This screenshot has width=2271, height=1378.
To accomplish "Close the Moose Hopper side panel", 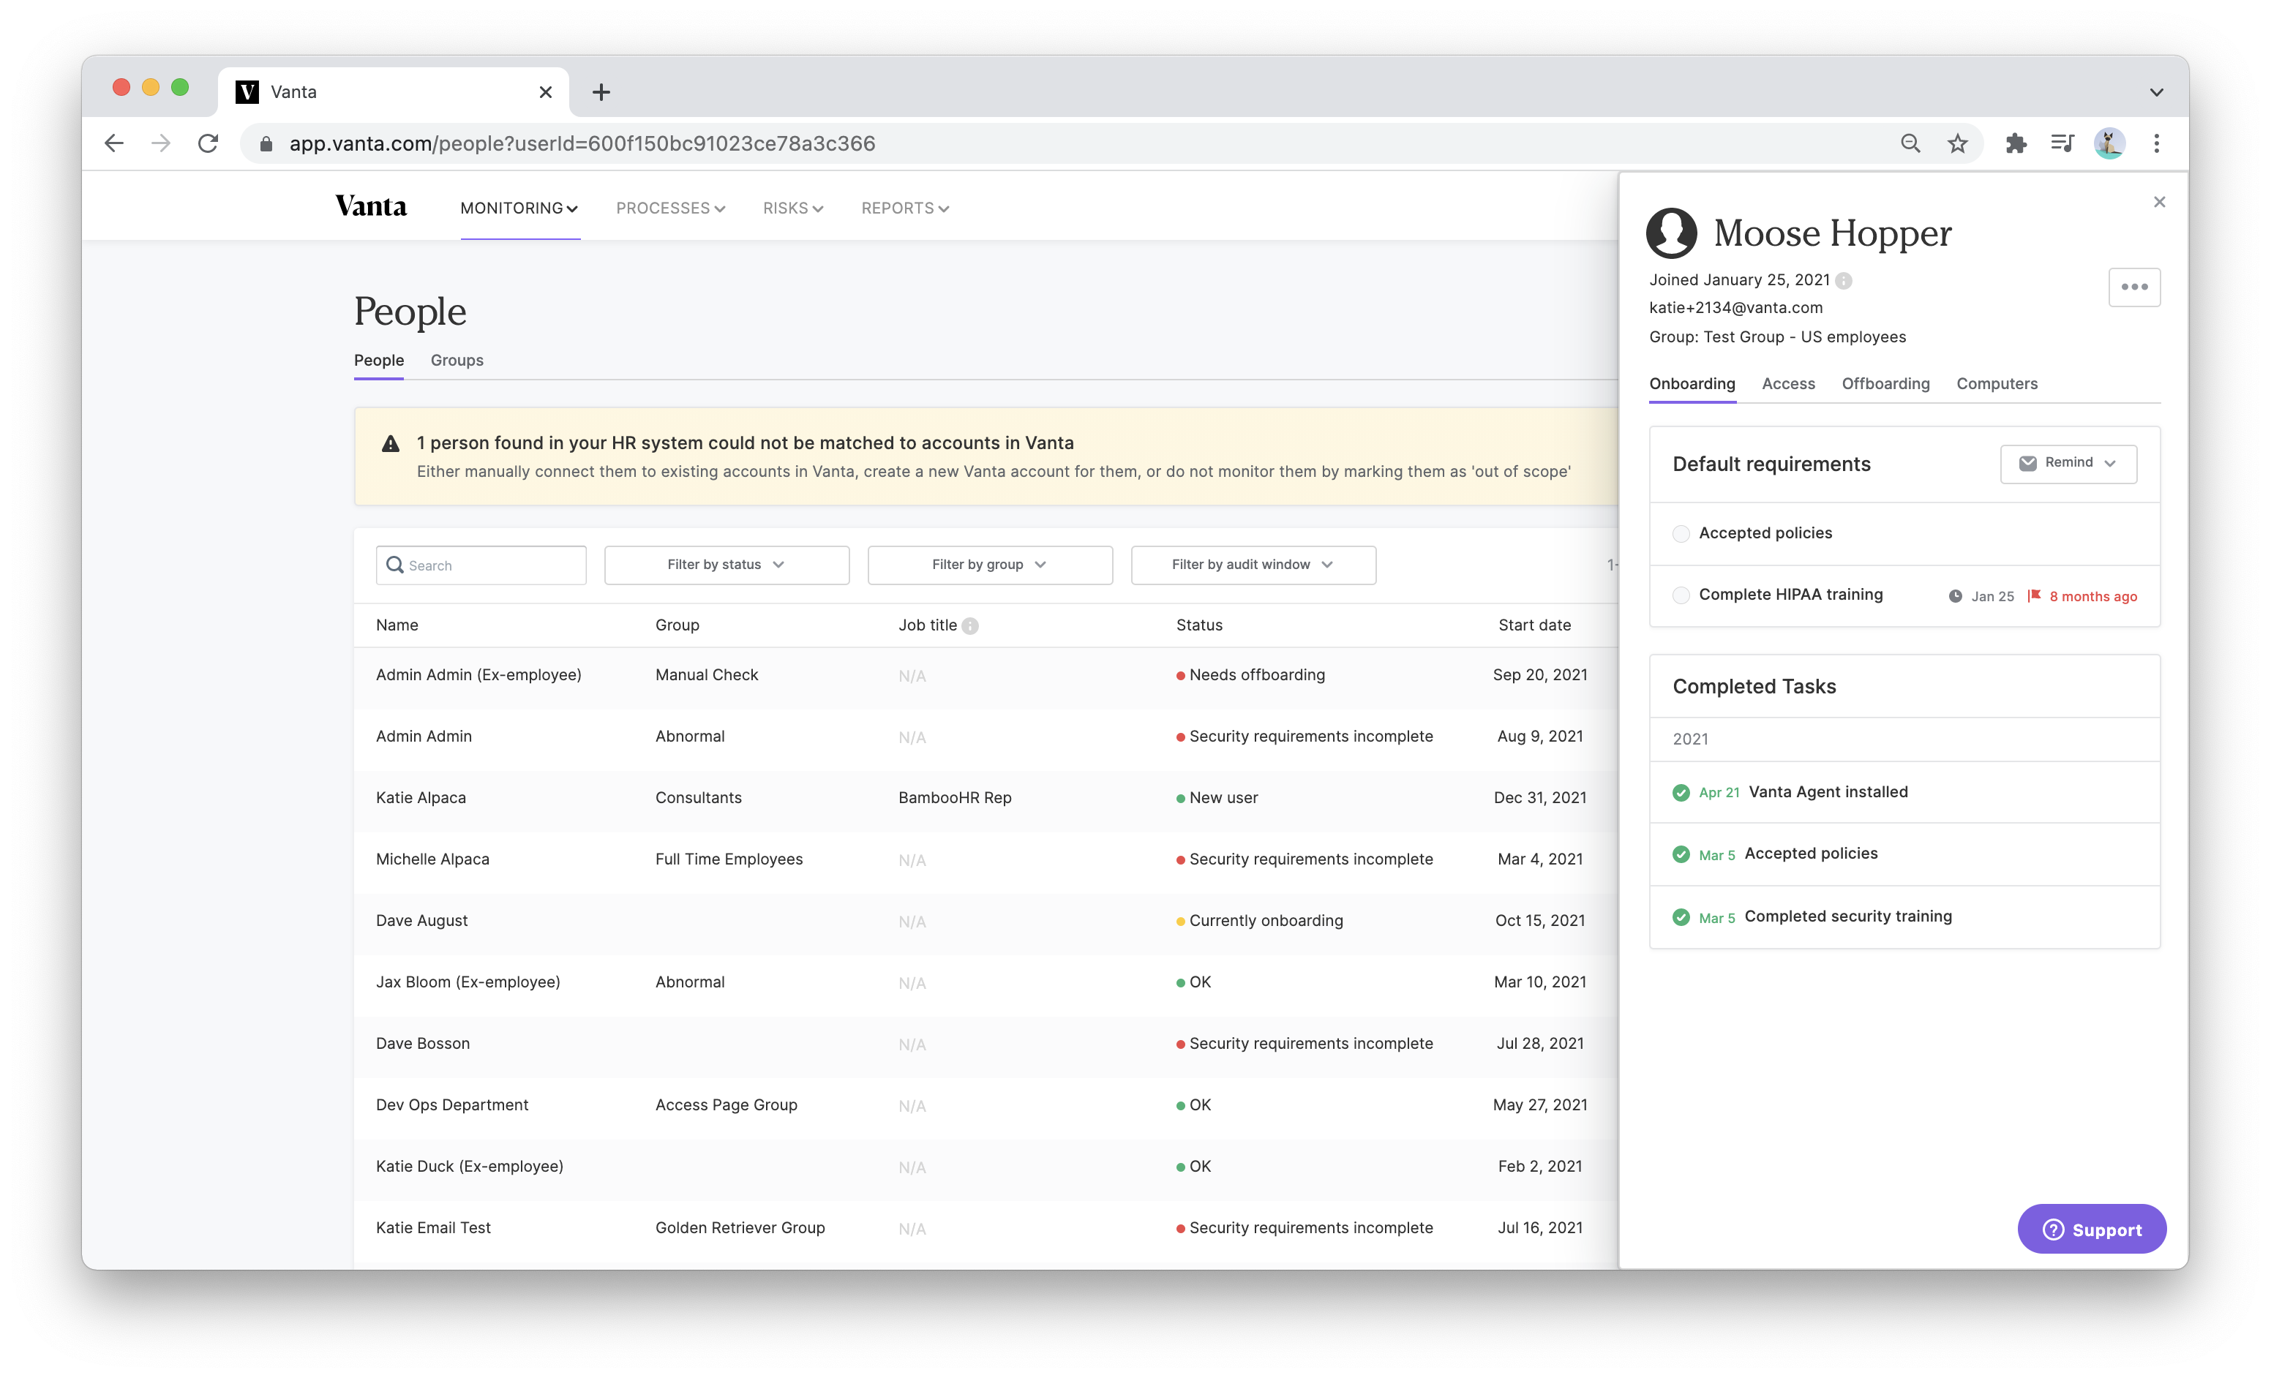I will (x=2158, y=202).
